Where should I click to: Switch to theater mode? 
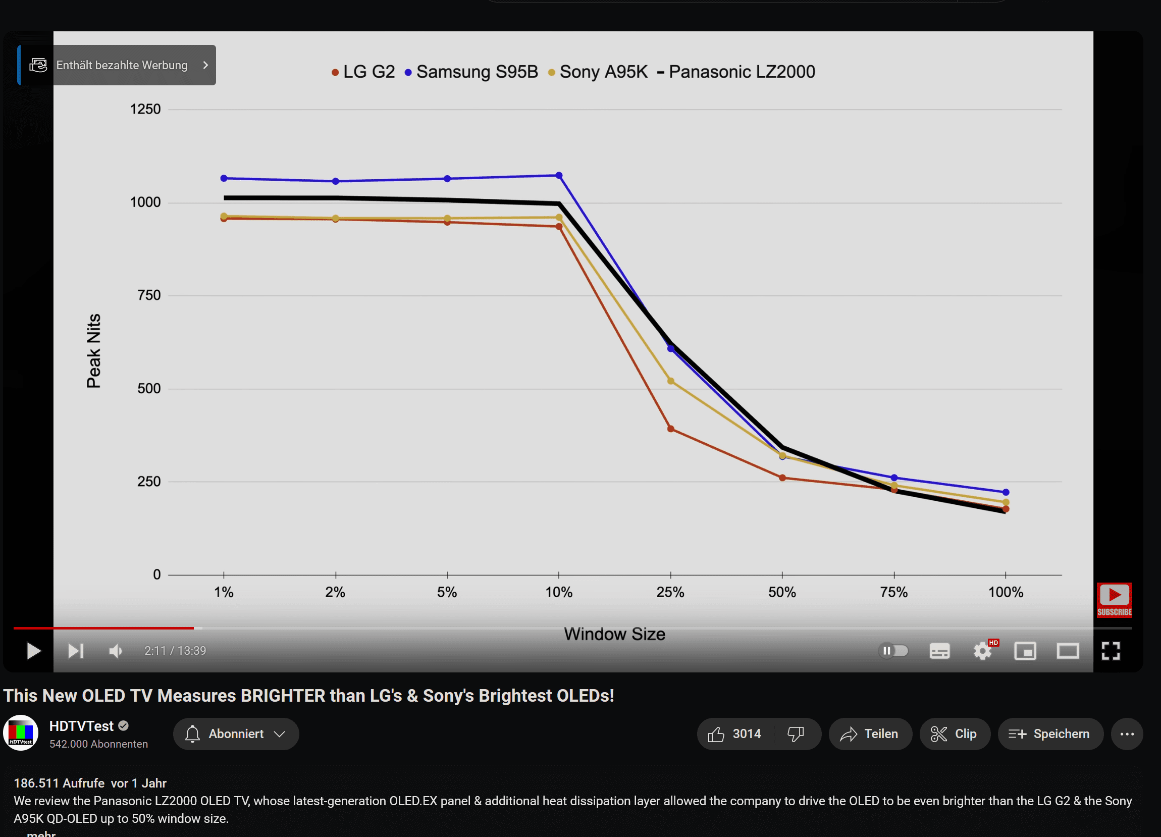[1068, 651]
